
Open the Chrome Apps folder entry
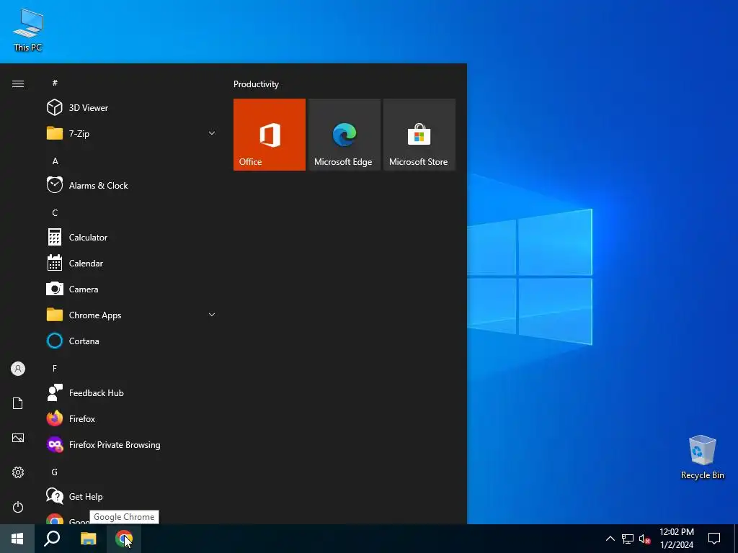pyautogui.click(x=132, y=315)
